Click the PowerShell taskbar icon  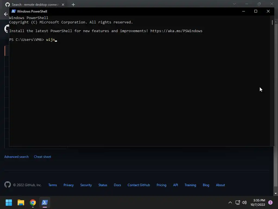(x=45, y=202)
